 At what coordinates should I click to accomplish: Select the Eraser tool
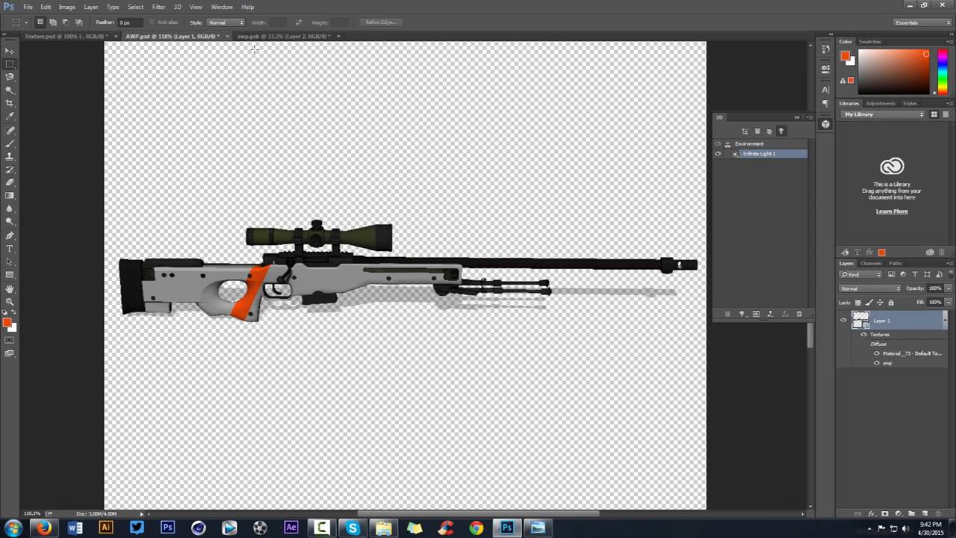(10, 182)
